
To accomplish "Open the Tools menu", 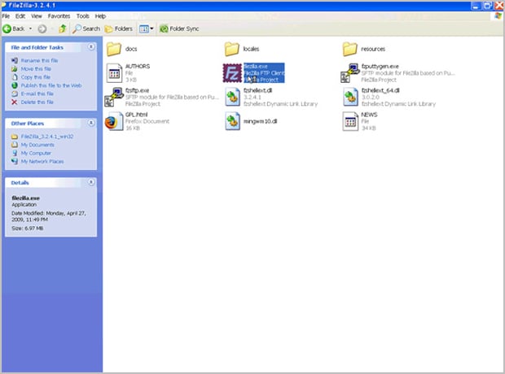I will (83, 15).
